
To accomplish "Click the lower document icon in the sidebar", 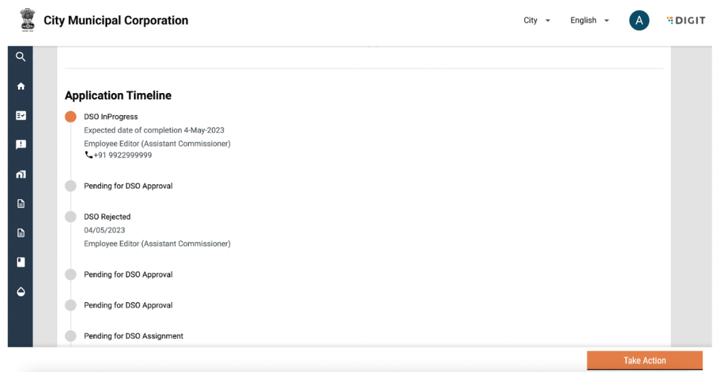I will [x=21, y=233].
